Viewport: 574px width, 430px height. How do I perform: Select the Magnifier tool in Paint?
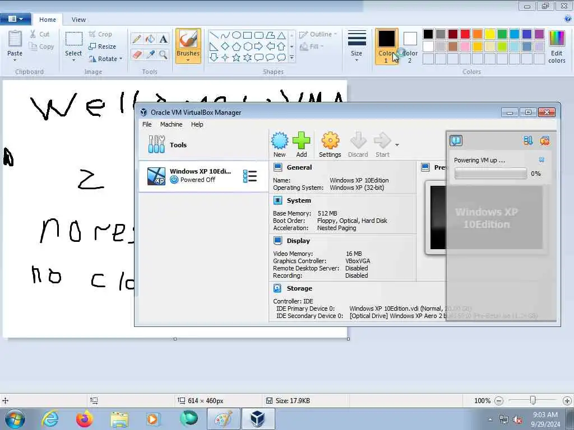point(163,55)
